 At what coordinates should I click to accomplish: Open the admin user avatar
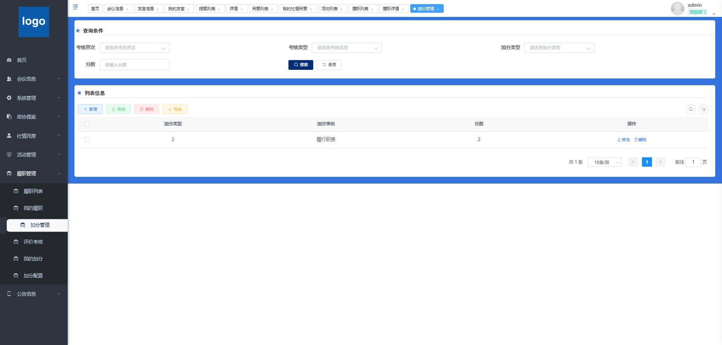[677, 8]
